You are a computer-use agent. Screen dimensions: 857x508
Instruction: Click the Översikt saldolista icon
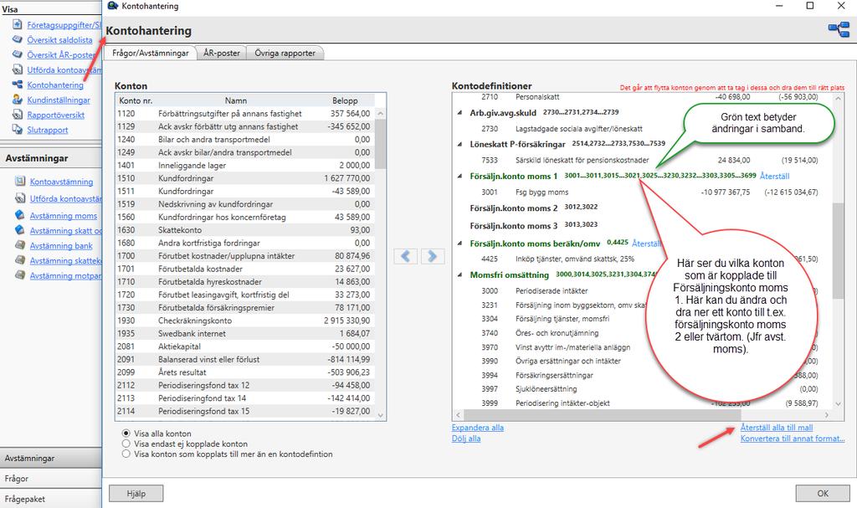pos(18,39)
